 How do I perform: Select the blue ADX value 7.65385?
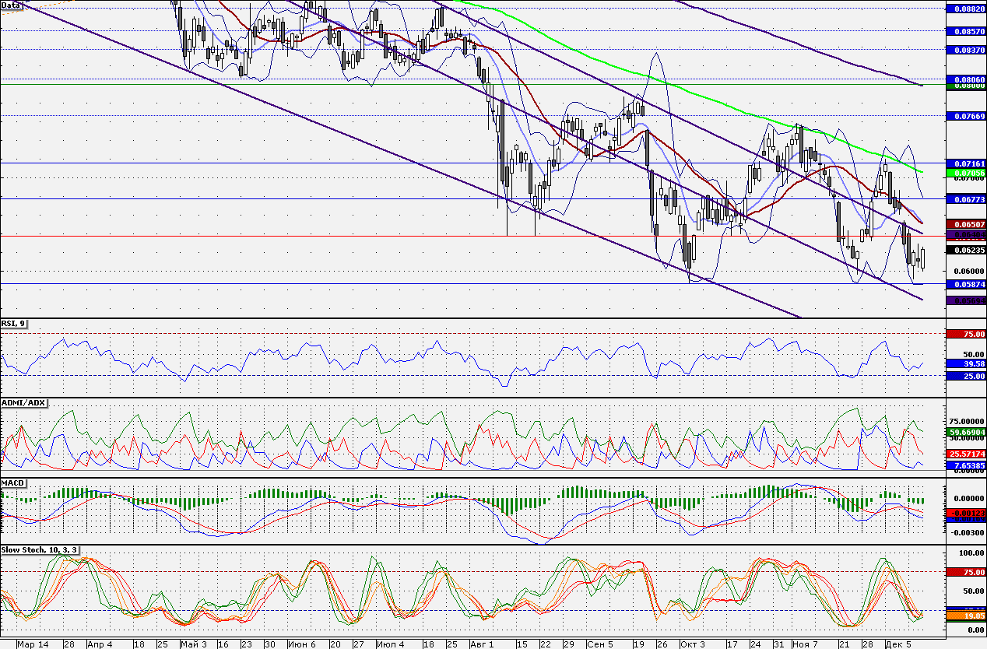(x=965, y=465)
